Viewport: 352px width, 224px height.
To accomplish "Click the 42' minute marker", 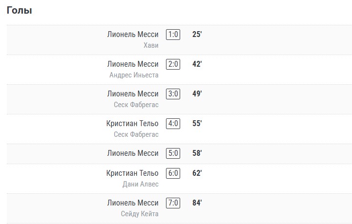I will tap(197, 64).
